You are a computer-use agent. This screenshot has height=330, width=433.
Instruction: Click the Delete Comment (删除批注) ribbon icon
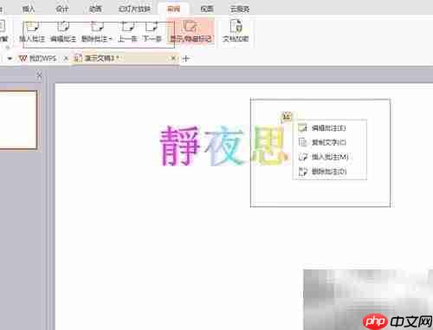click(97, 27)
